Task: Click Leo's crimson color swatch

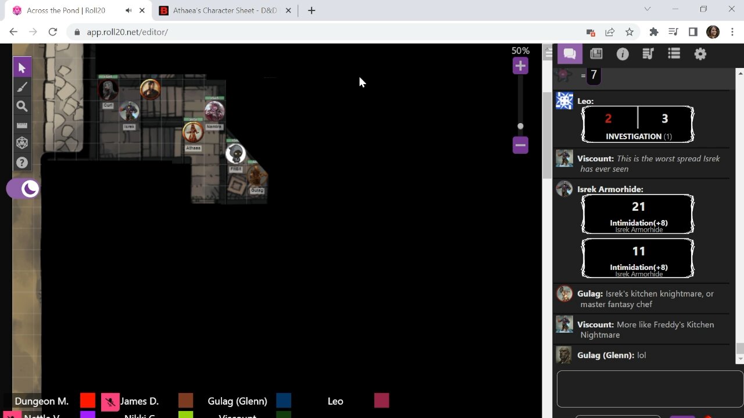Action: point(381,401)
